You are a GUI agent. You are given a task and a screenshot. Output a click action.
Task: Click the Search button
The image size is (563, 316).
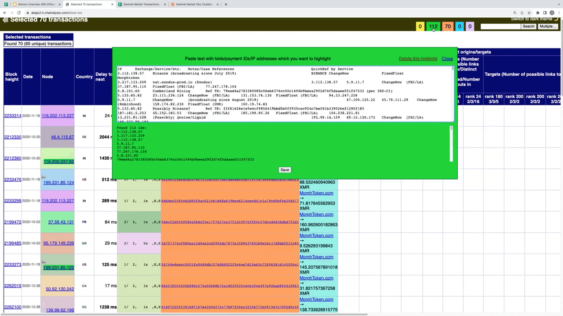pyautogui.click(x=528, y=26)
